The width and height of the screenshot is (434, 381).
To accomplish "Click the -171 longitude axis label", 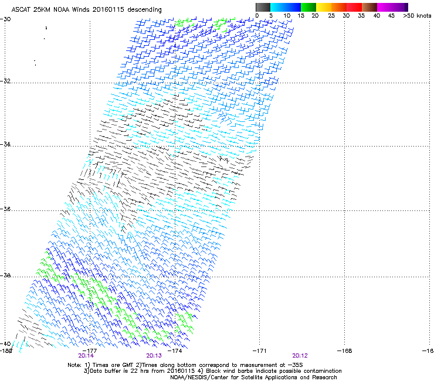I will tap(259, 351).
